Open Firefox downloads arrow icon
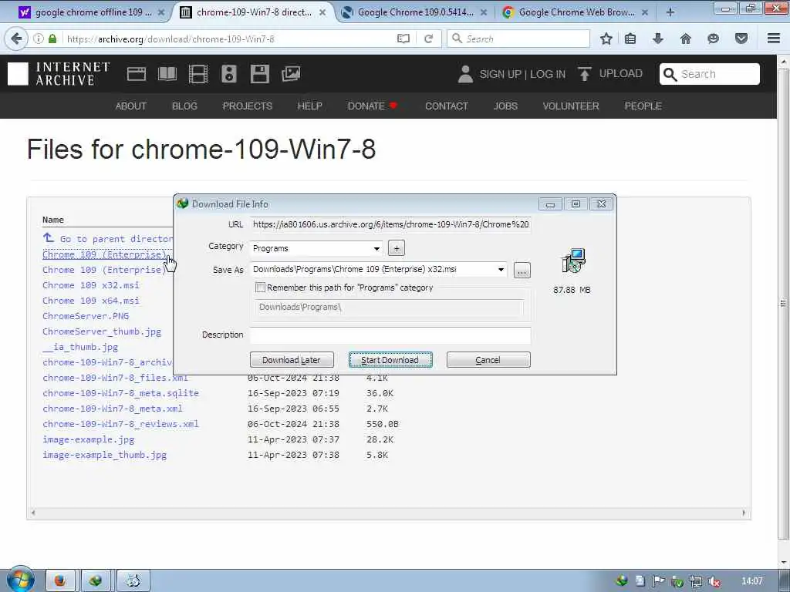Screen dimensions: 790x592 [x=657, y=39]
